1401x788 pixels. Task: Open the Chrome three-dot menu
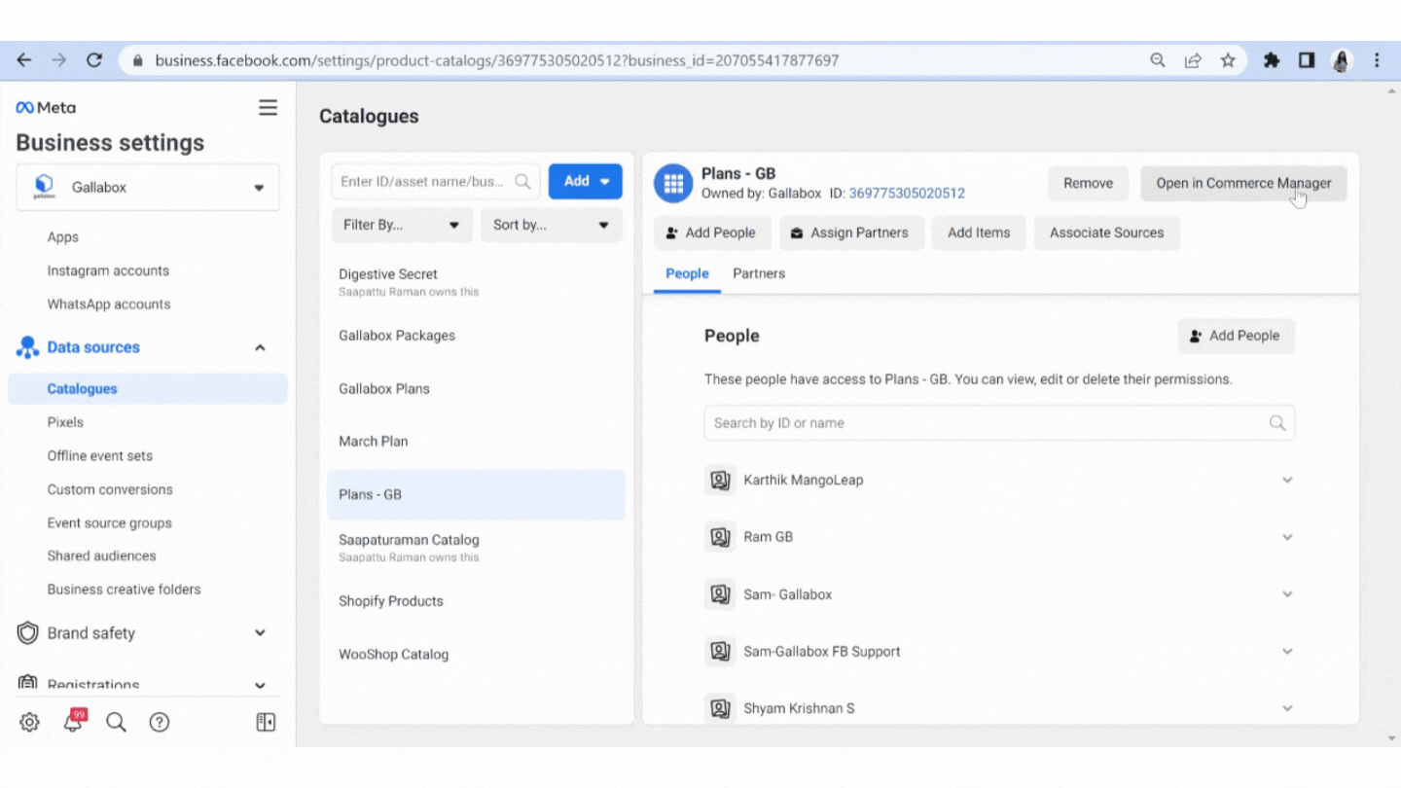click(1377, 60)
